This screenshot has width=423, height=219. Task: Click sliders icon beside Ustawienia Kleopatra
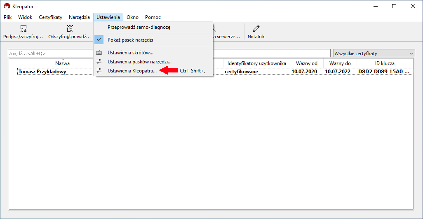(99, 70)
